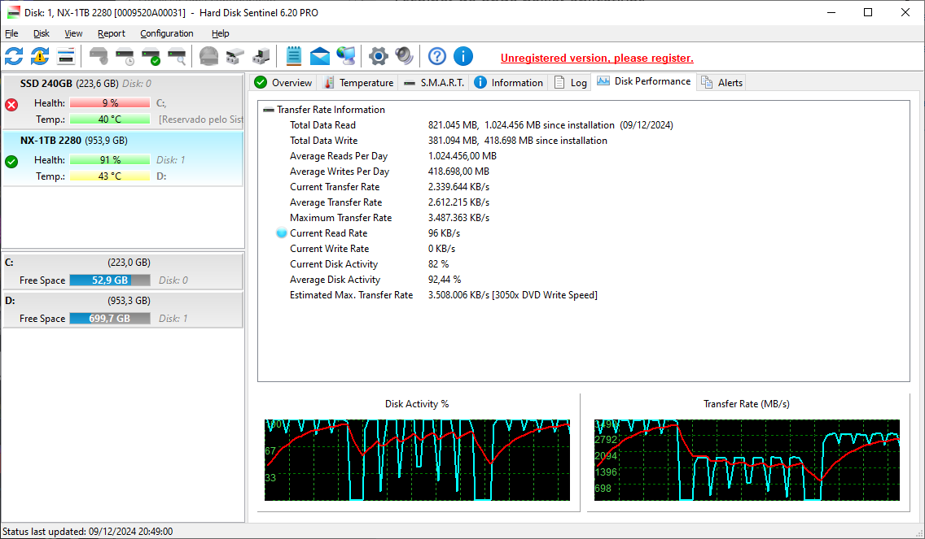
Task: Switch to the Log tab
Action: [570, 82]
